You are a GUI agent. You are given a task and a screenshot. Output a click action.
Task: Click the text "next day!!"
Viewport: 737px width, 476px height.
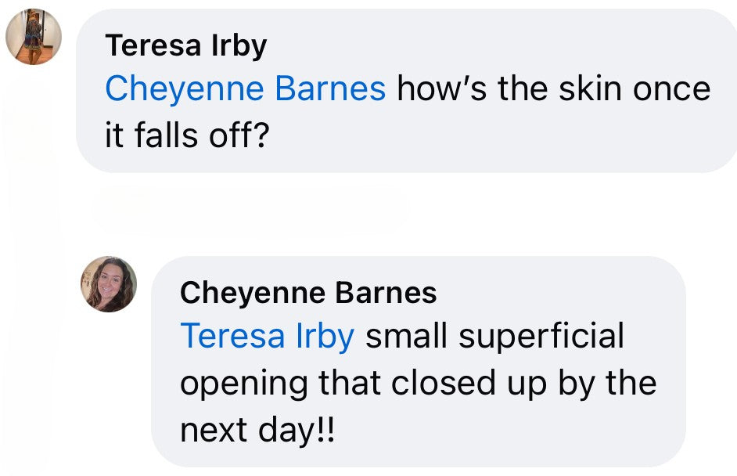[257, 430]
